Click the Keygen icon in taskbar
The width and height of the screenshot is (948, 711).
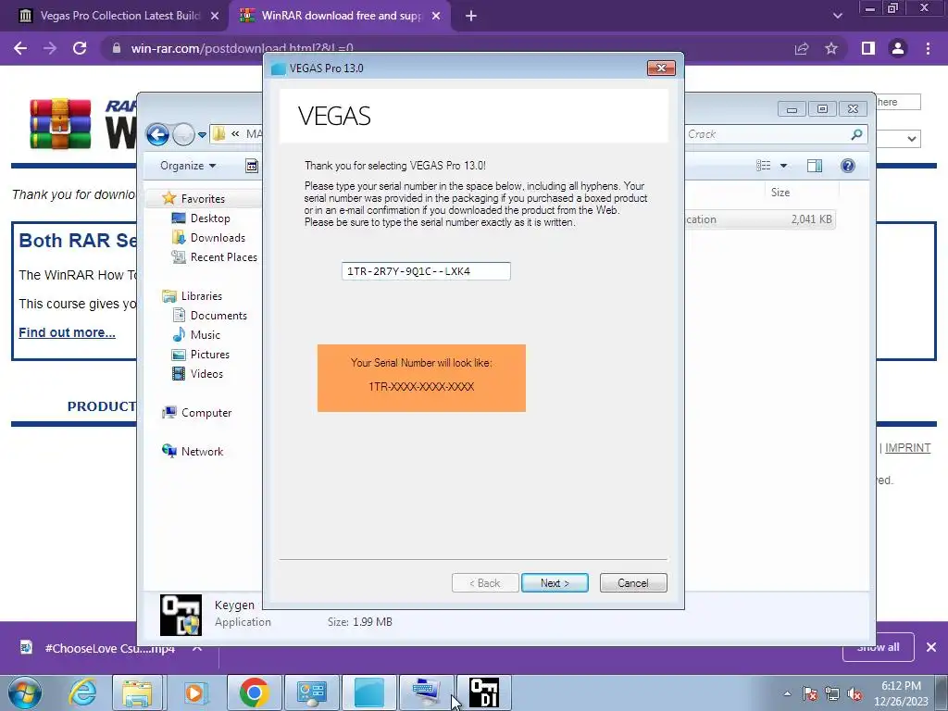pyautogui.click(x=484, y=692)
